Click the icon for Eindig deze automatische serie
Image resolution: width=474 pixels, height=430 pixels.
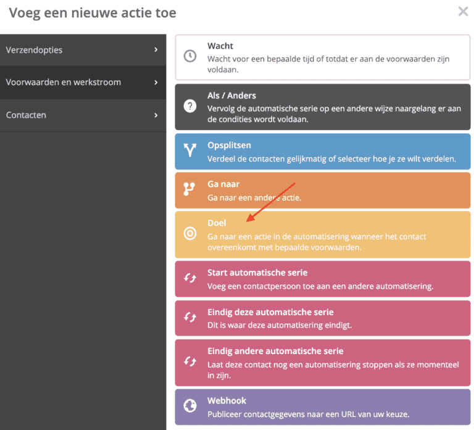[190, 317]
